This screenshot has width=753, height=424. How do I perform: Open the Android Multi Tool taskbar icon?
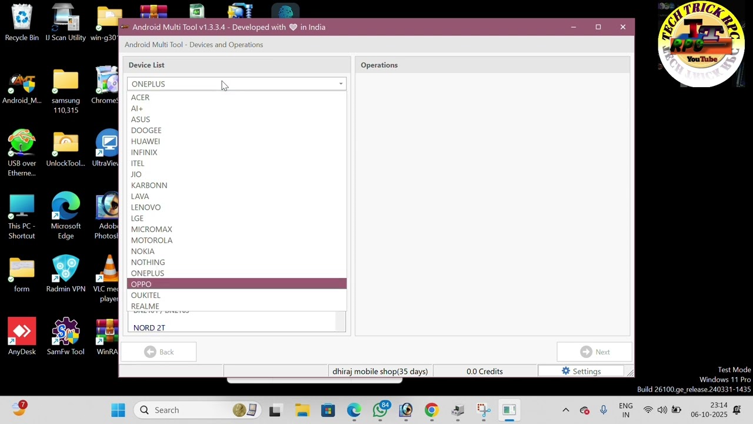coord(509,410)
